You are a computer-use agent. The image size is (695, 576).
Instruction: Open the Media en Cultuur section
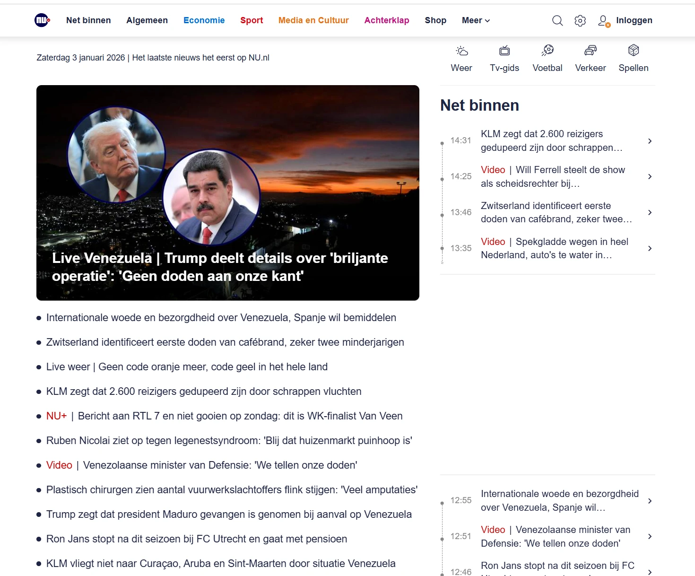click(313, 20)
